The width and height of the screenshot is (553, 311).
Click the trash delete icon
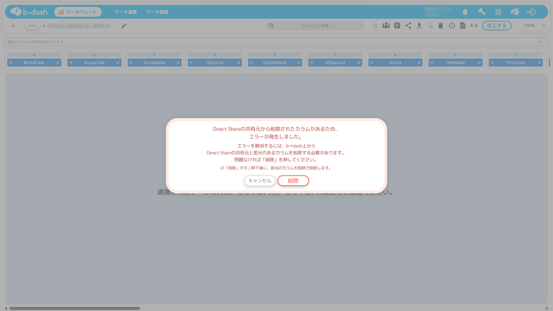[x=441, y=26]
